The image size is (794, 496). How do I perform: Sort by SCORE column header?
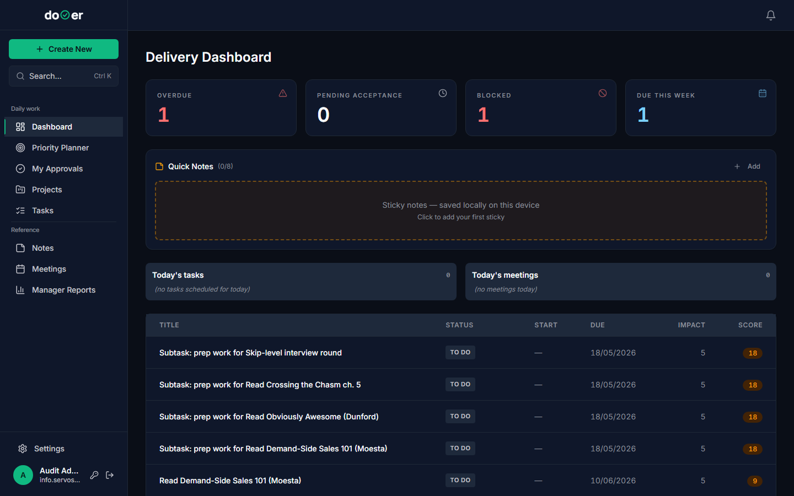tap(750, 325)
